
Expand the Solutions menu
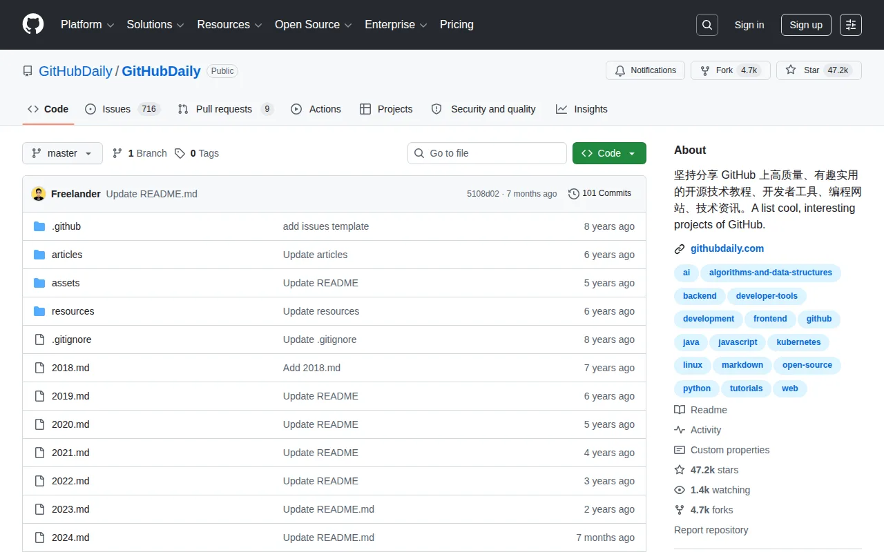[x=155, y=25]
